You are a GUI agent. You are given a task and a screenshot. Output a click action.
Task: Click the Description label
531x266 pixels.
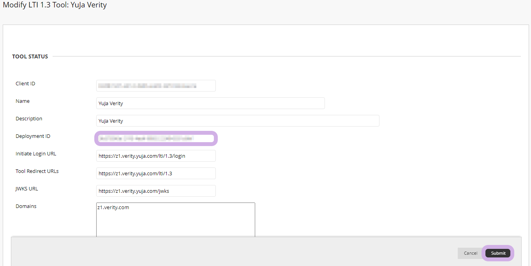coord(29,119)
